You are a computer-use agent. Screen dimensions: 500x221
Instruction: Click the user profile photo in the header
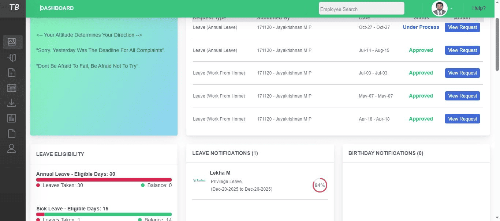[x=439, y=8]
